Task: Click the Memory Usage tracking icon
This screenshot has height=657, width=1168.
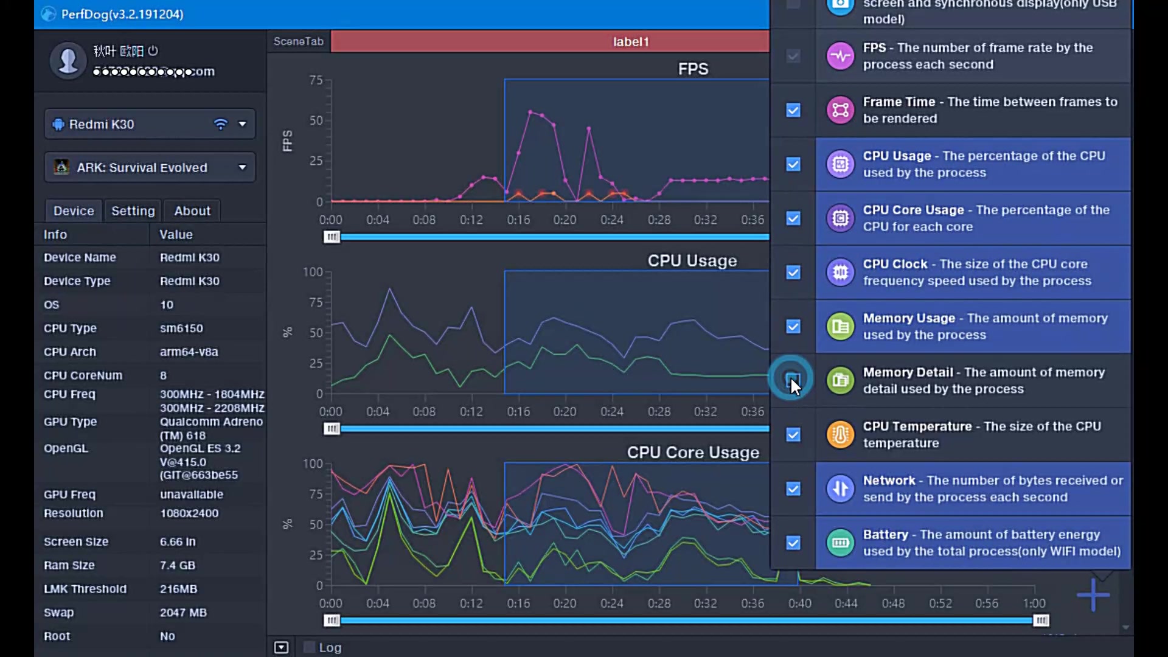Action: click(840, 327)
